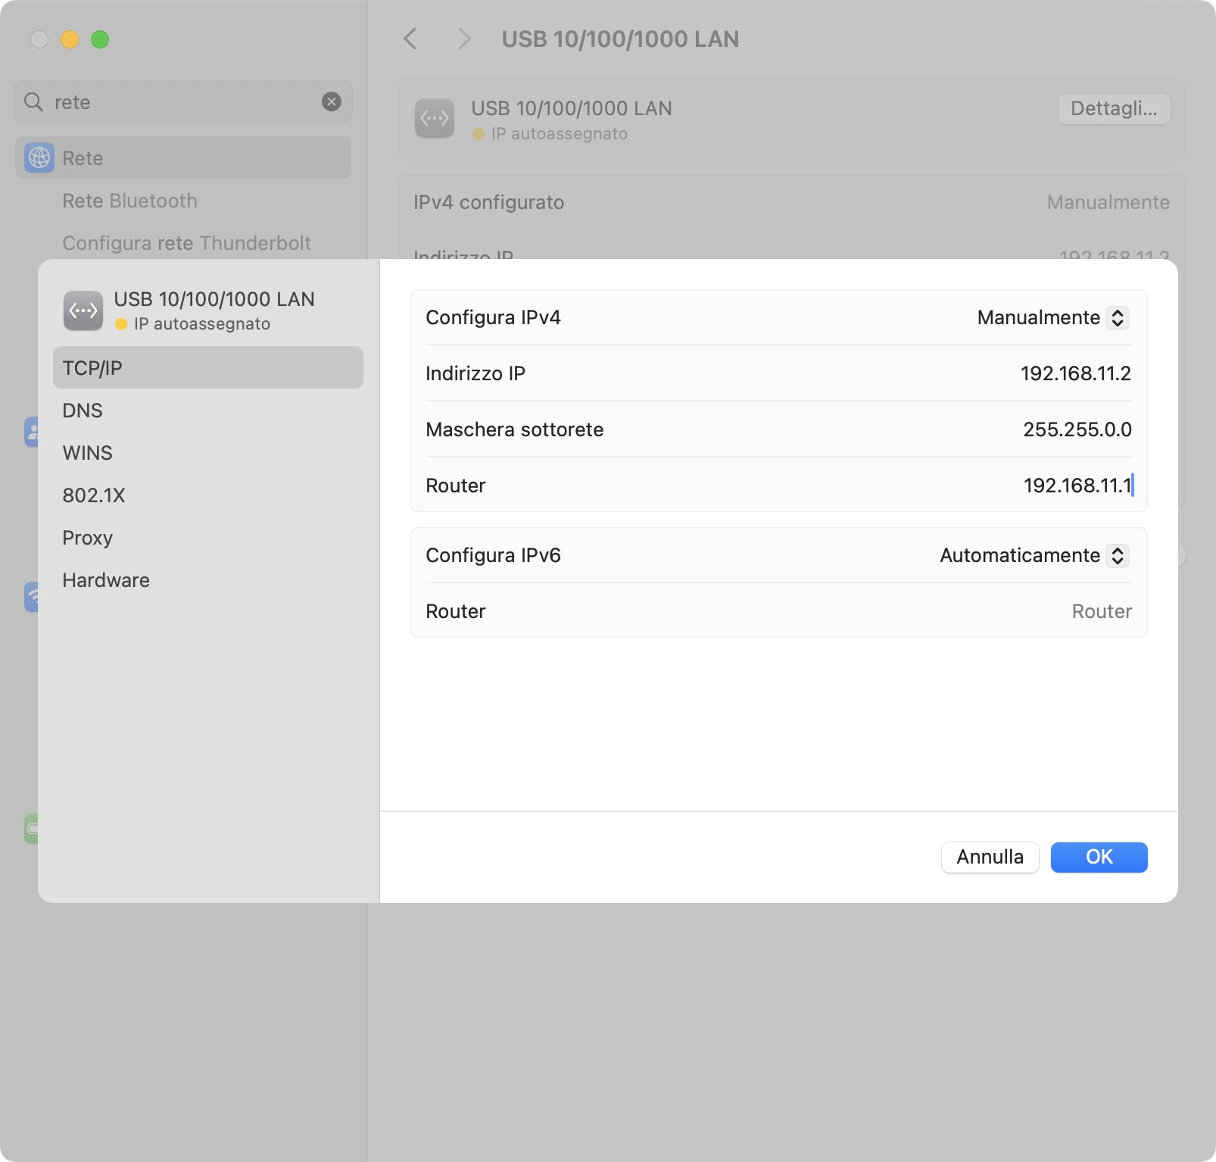
Task: Open the 802.1X settings tab
Action: point(93,495)
